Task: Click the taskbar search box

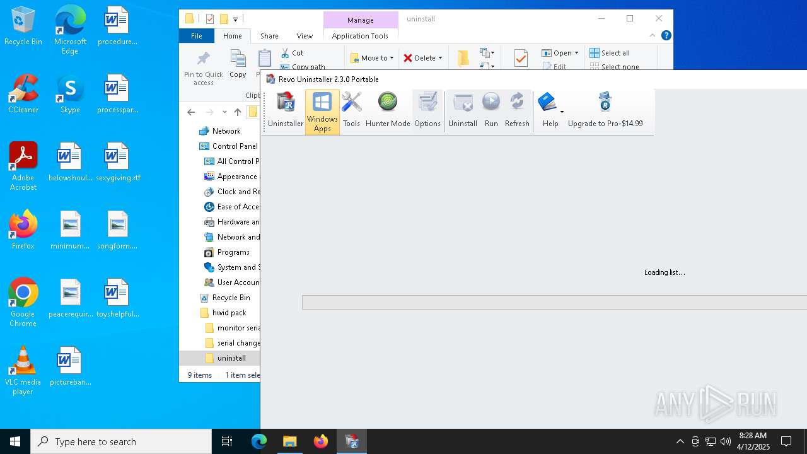Action: coord(121,441)
